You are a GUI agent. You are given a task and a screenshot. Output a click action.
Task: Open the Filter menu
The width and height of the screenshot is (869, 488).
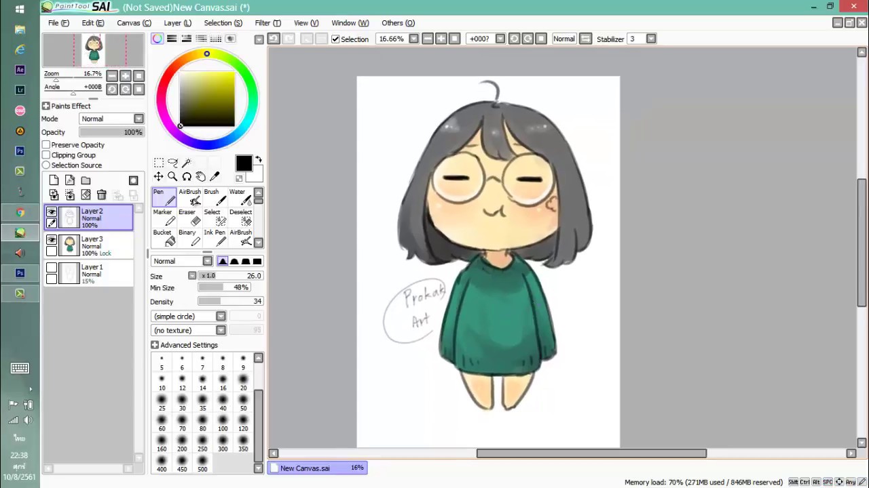tap(267, 23)
